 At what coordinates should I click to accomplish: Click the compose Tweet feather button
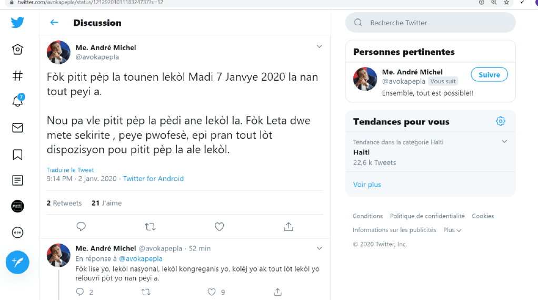[x=17, y=262]
